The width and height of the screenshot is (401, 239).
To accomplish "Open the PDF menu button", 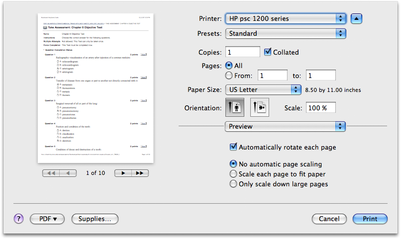I will point(47,219).
